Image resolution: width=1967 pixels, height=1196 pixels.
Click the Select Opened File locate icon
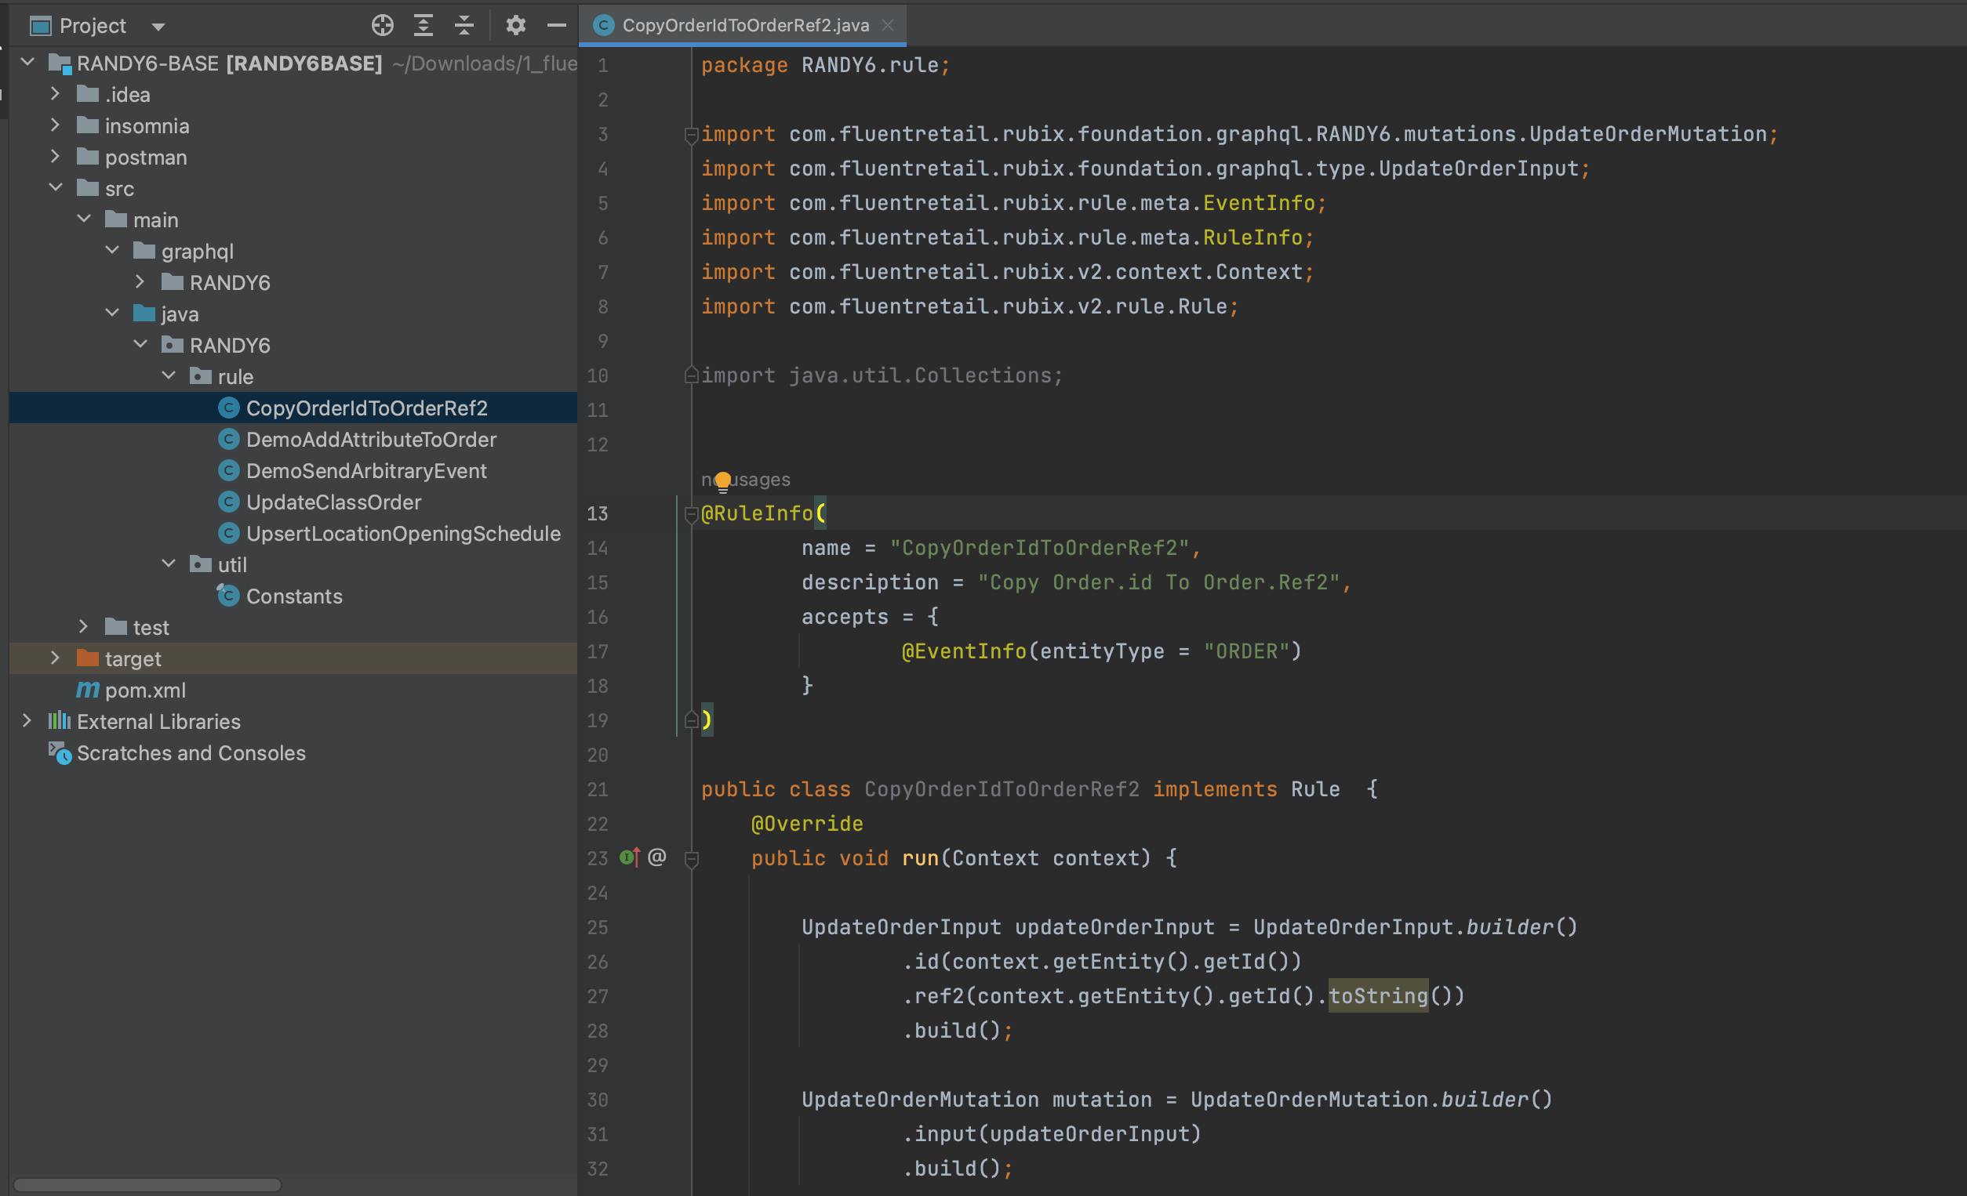(383, 26)
